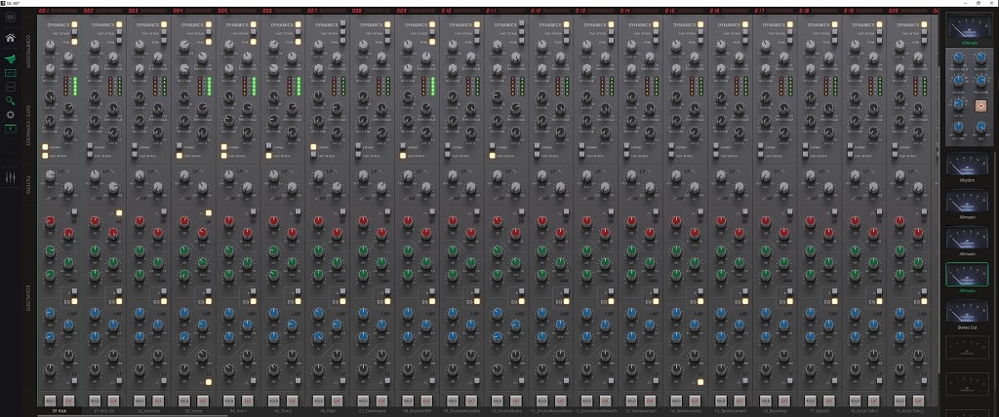Select the 07_Overheads channel label
This screenshot has width=999, height=417.
pos(372,411)
